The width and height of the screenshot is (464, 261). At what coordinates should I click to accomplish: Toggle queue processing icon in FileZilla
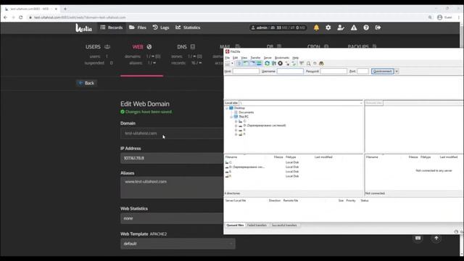274,63
